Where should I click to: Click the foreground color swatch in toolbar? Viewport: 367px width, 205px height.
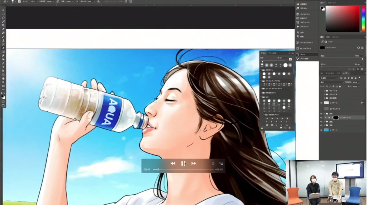click(3, 96)
